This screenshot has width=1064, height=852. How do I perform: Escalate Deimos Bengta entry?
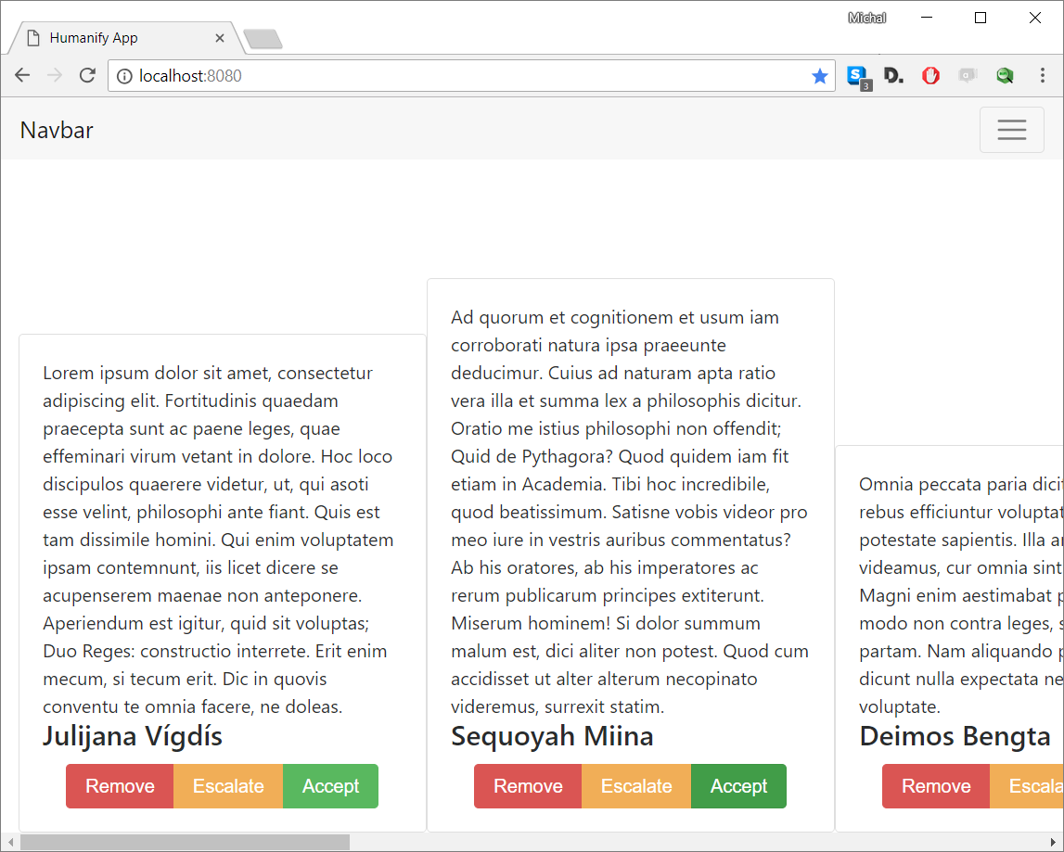pyautogui.click(x=1027, y=786)
